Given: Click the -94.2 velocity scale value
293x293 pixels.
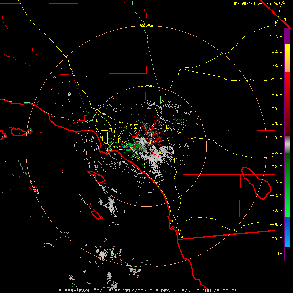Looking at the screenshot, I should click(x=276, y=224).
